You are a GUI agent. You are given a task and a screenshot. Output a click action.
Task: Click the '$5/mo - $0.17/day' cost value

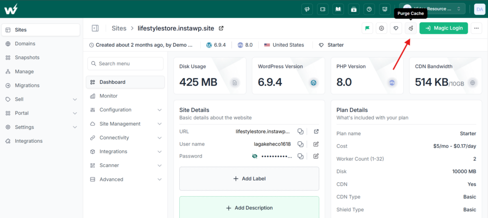455,146
